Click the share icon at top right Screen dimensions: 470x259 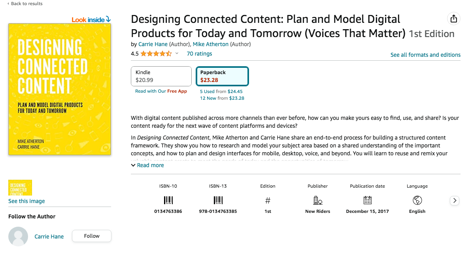tap(453, 19)
